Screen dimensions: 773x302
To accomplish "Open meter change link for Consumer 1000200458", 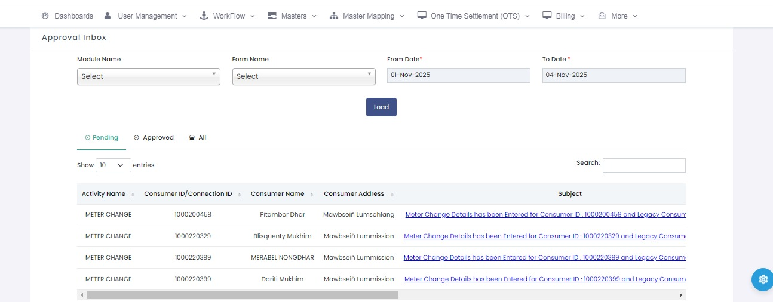I will click(545, 215).
